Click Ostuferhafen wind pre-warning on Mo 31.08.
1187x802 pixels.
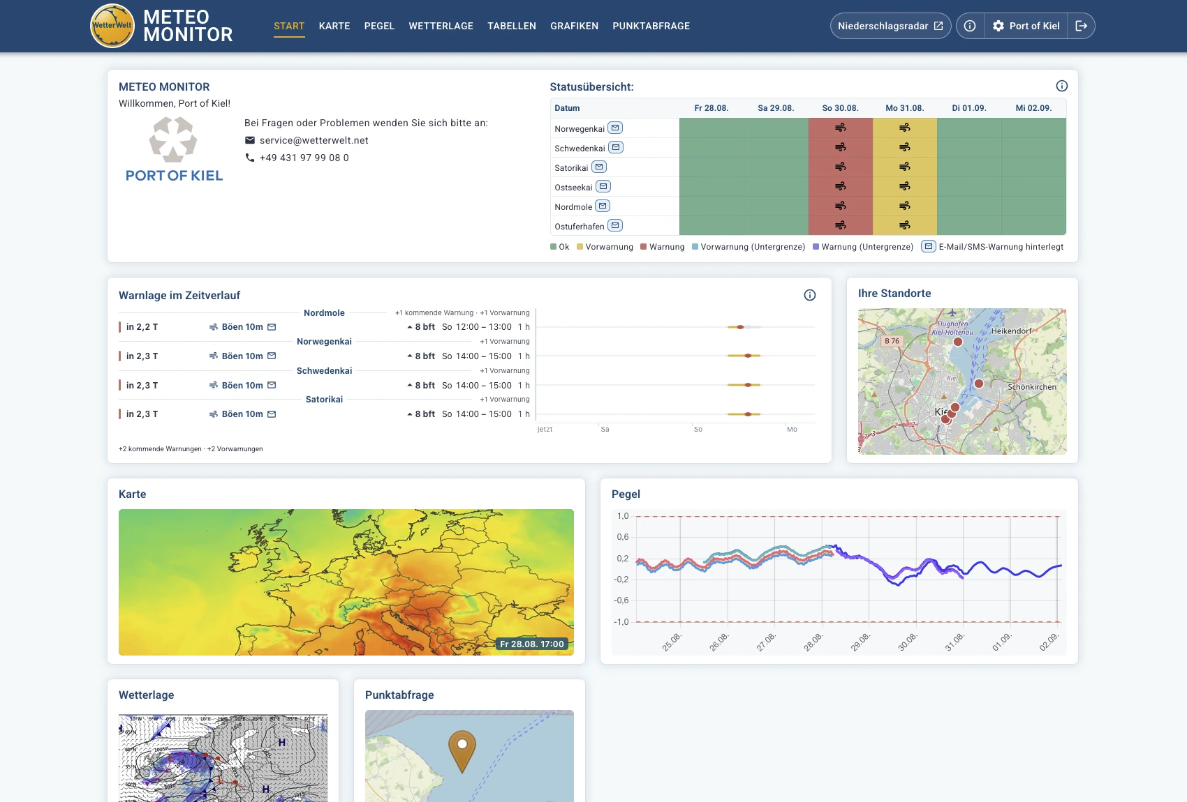905,225
